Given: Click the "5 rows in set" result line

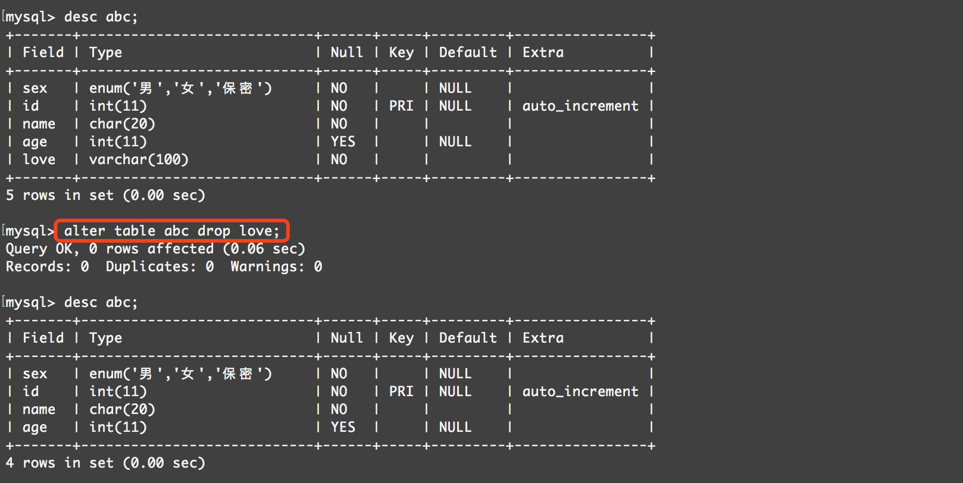Looking at the screenshot, I should point(105,195).
